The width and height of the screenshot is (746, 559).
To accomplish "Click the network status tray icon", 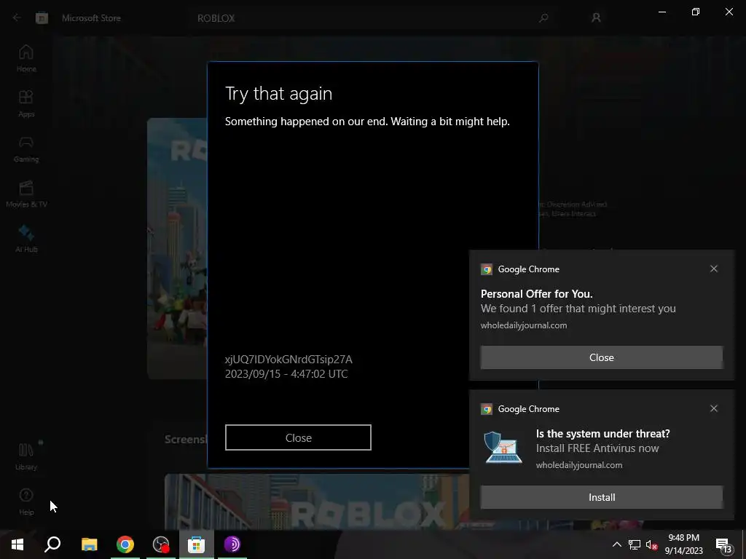I will click(x=635, y=544).
